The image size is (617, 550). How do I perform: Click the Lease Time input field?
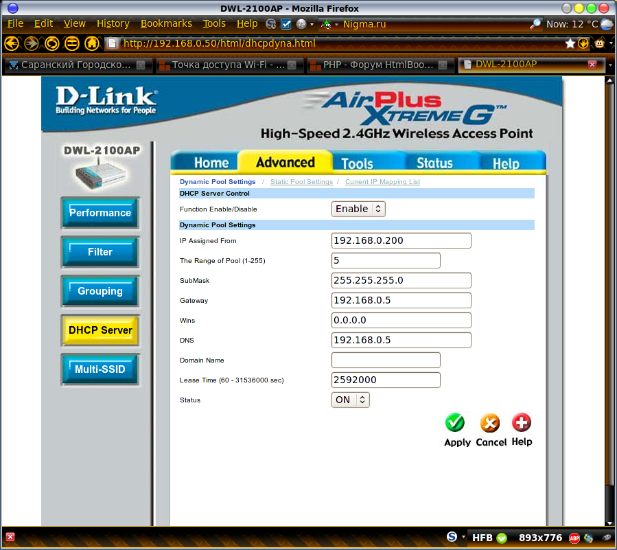(386, 380)
